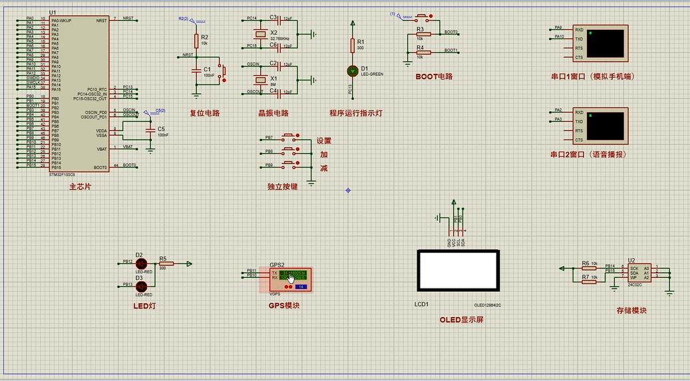Select the 24C02C EEPROM chip U2

639,273
